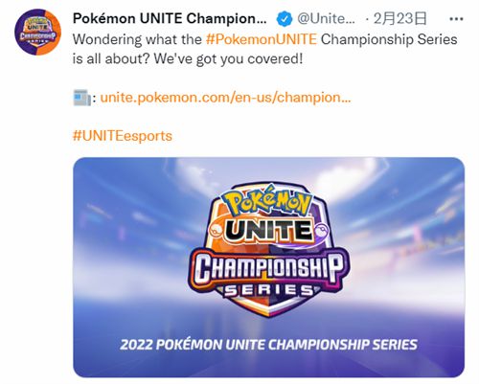Click the @Unite… account handle
479x384 pixels.
click(x=326, y=19)
